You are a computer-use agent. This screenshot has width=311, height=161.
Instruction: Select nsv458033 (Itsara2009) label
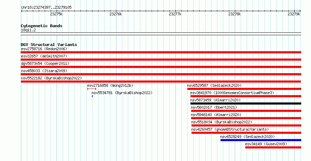pos(44,71)
